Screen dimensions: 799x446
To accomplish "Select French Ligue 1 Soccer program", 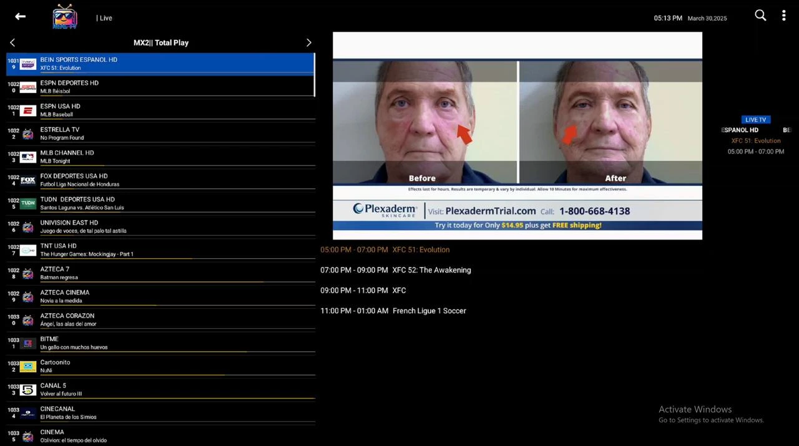I will click(x=393, y=311).
